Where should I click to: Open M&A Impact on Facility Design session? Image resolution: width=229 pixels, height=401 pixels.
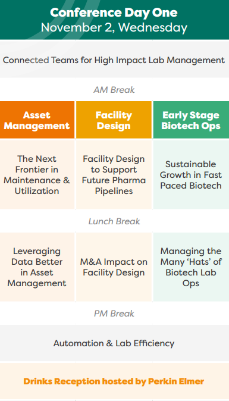[x=114, y=267]
